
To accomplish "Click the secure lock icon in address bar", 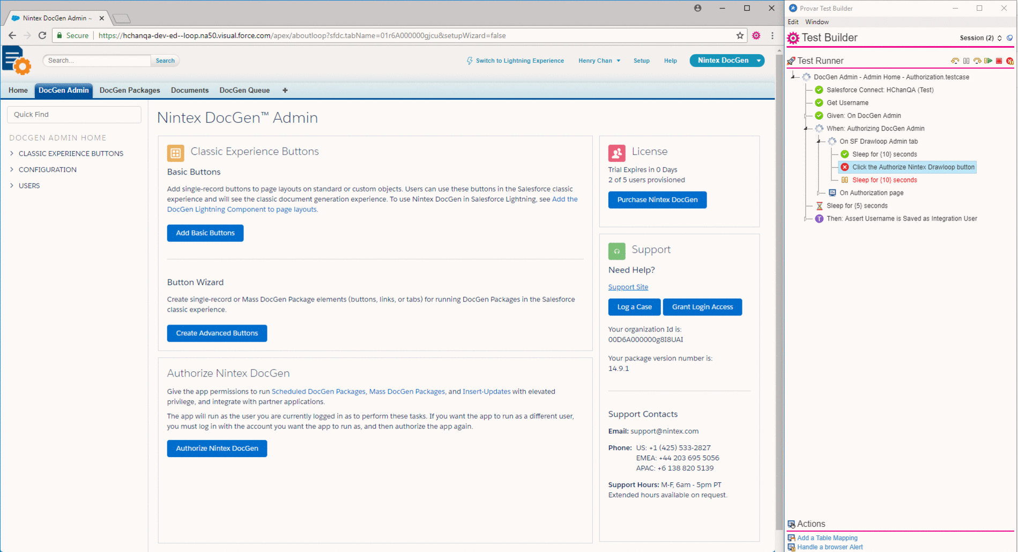I will (60, 35).
